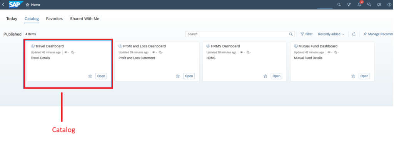Switch to the Favorites tab
This screenshot has height=146, width=394.
54,19
